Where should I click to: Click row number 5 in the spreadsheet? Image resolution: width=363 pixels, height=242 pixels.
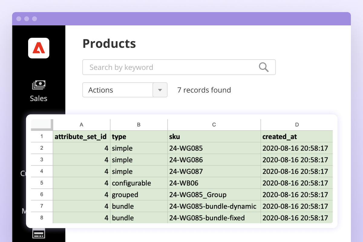[x=41, y=183]
